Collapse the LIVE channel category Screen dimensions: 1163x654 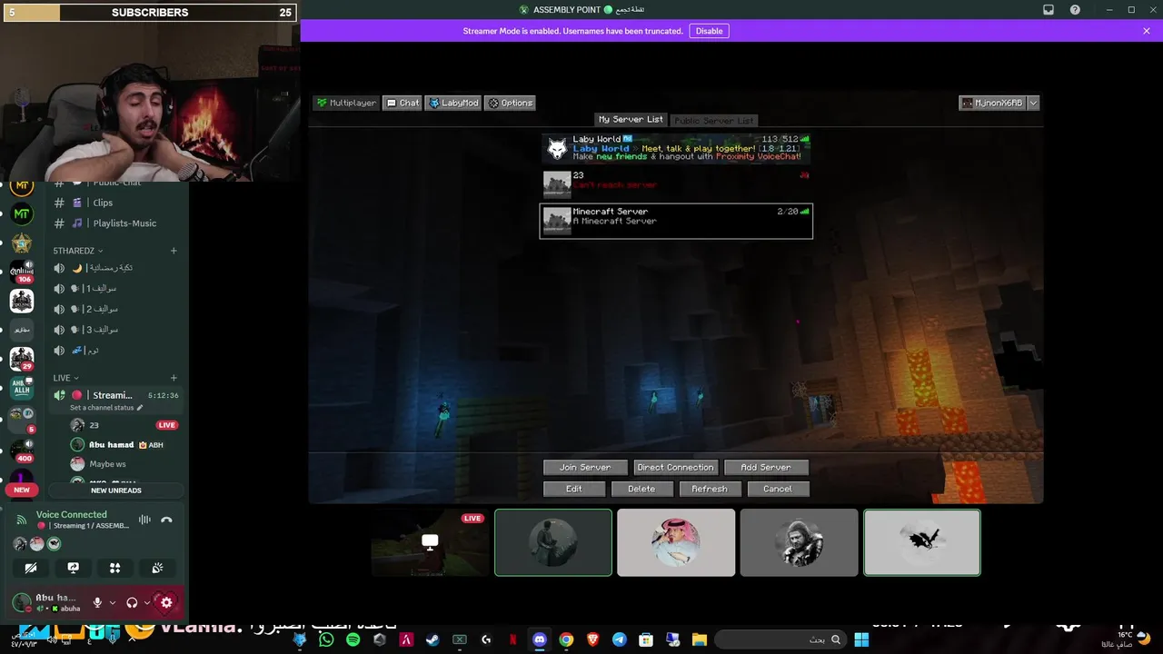pyautogui.click(x=65, y=378)
